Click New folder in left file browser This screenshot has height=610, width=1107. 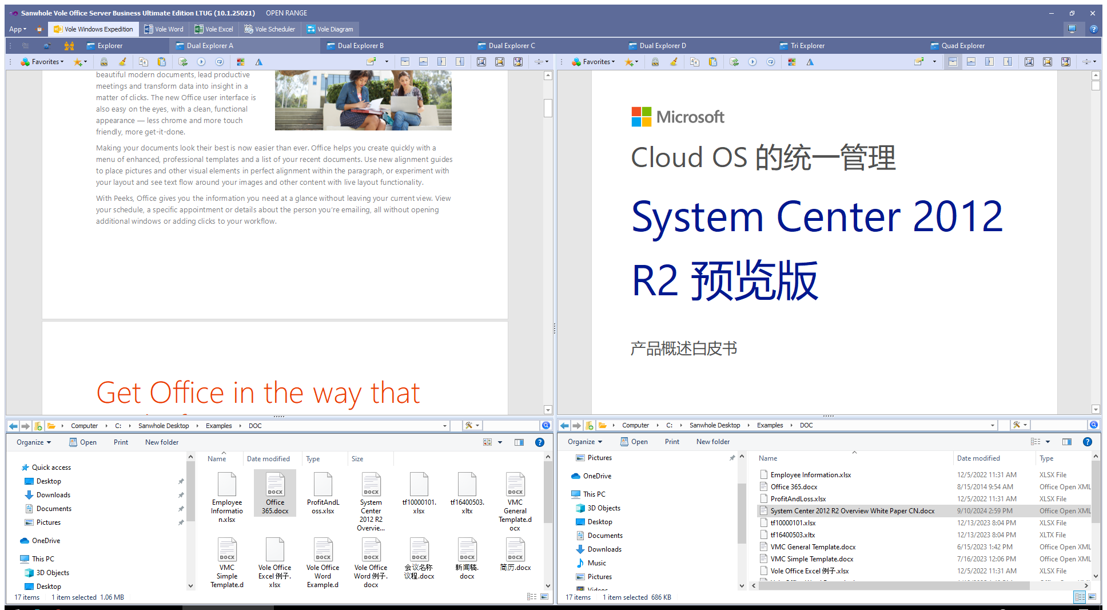point(162,442)
